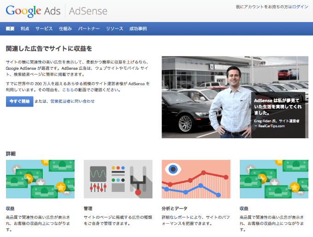Switch to the パートナー tab

[89, 28]
